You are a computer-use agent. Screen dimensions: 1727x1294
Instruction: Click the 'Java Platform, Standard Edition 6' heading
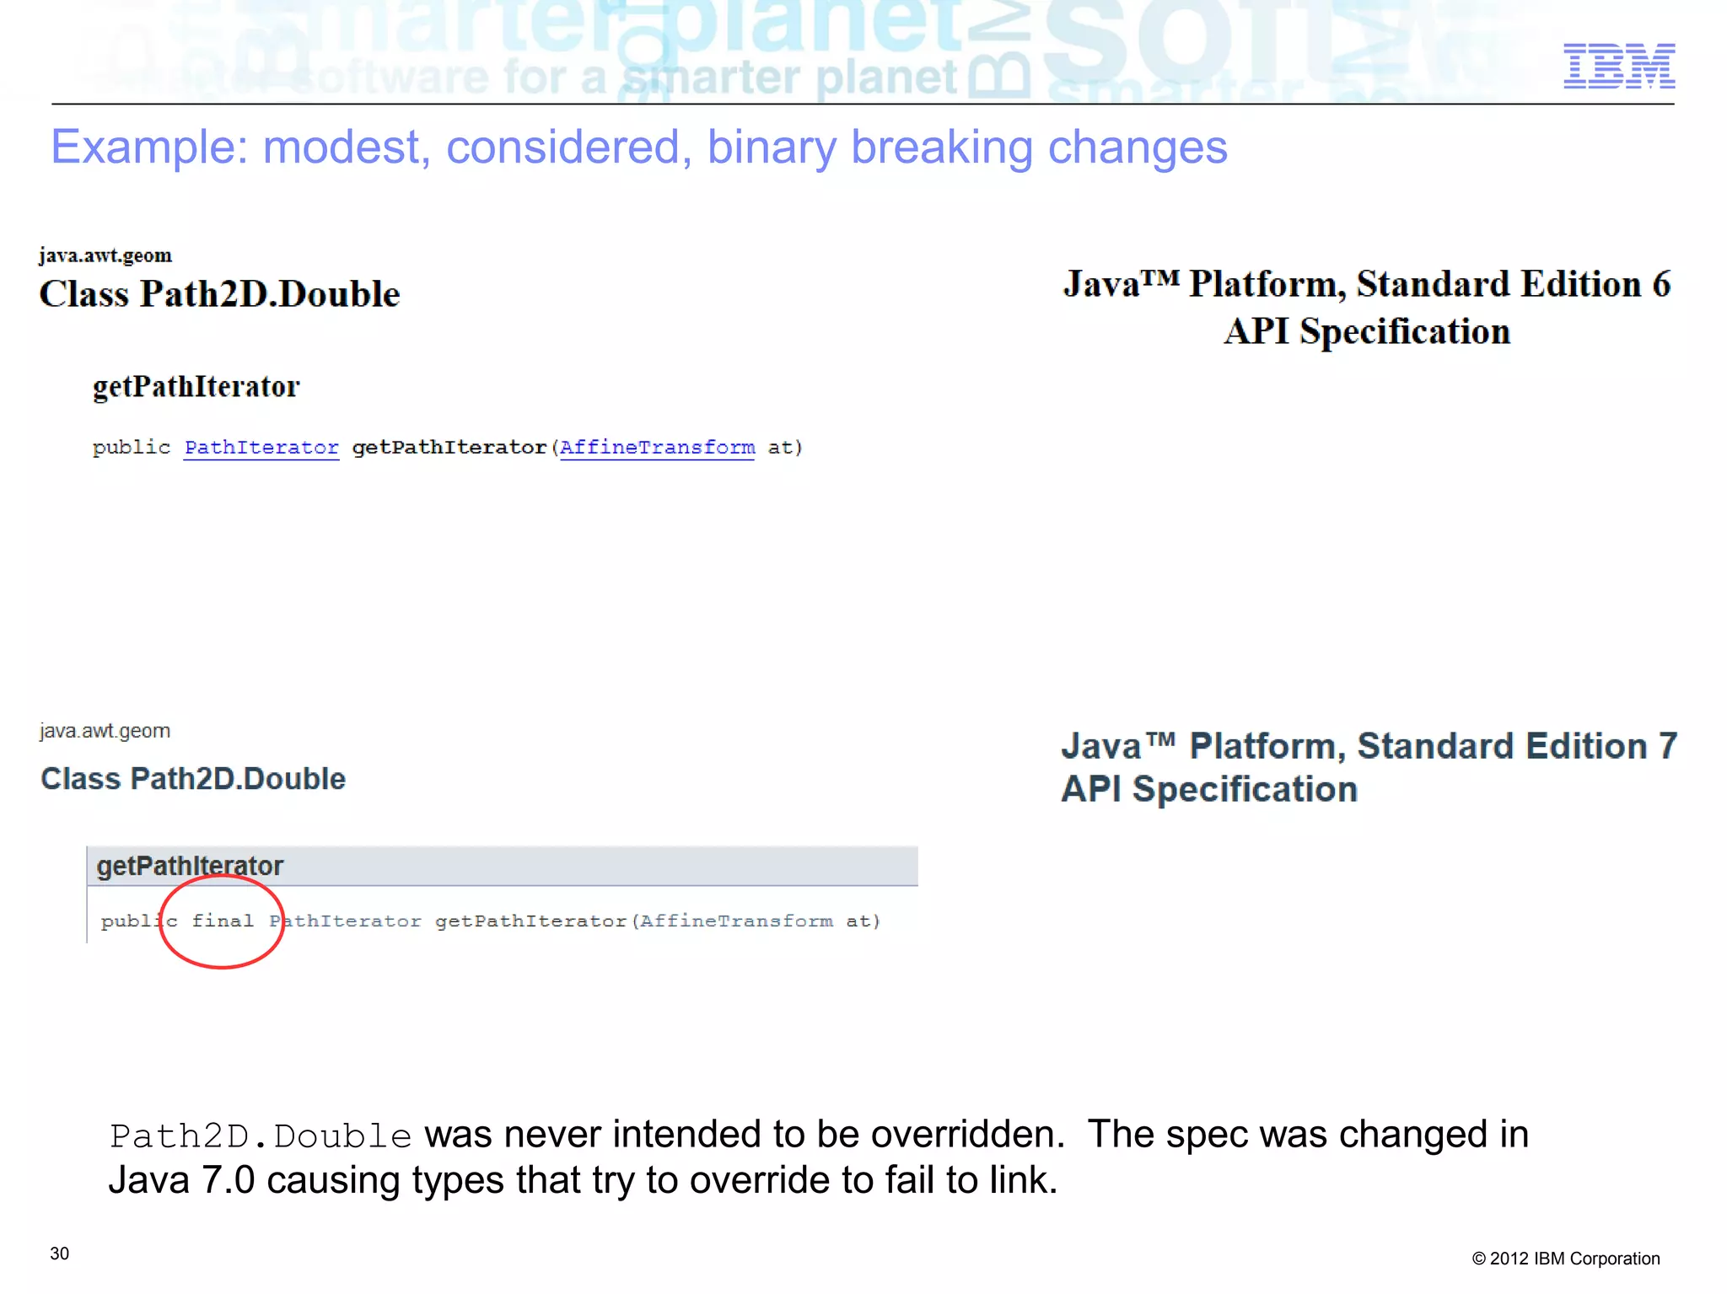1367,308
